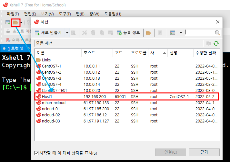Sort by the 호스트 column header
The width and height of the screenshot is (230, 162).
point(97,53)
